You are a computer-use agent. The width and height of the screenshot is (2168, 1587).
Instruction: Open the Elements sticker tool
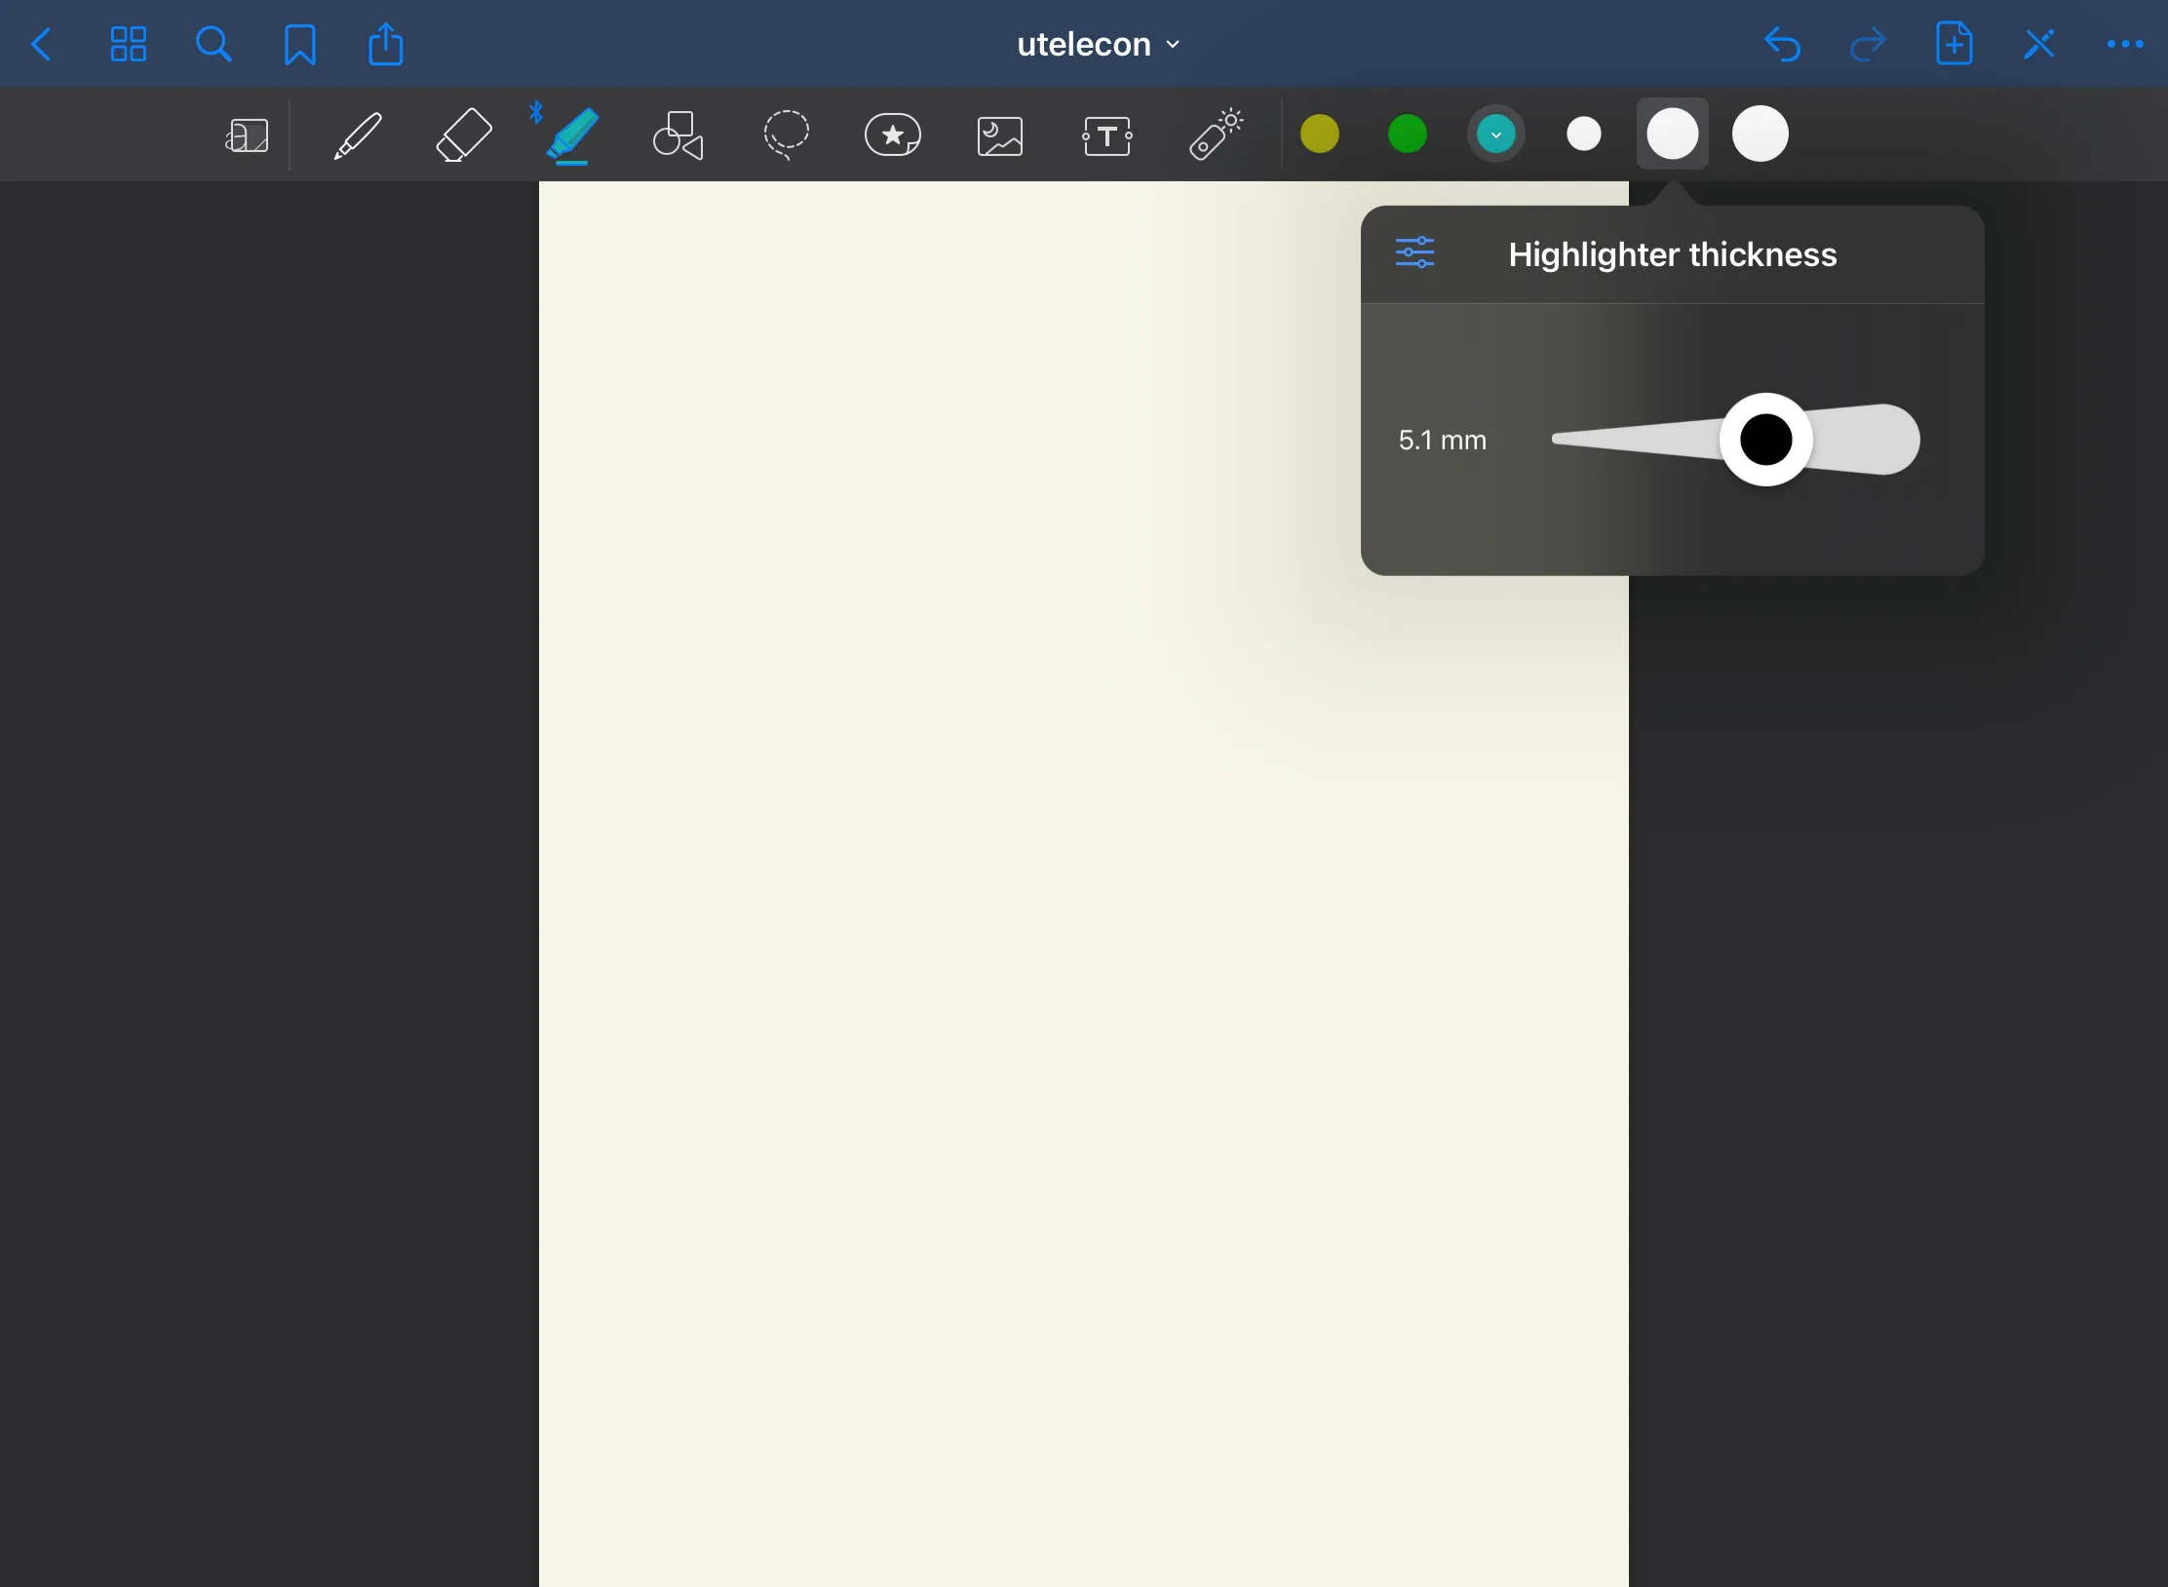[x=892, y=135]
